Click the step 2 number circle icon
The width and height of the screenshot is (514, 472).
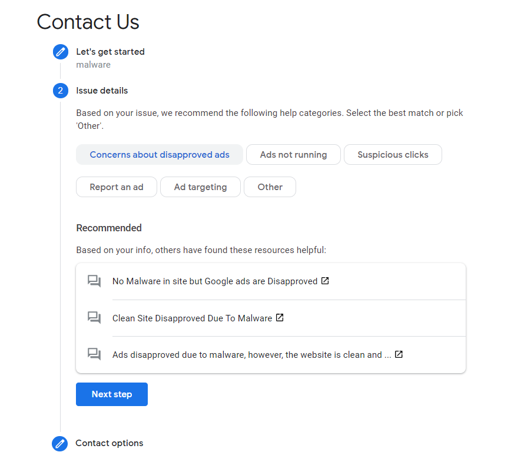pos(60,91)
